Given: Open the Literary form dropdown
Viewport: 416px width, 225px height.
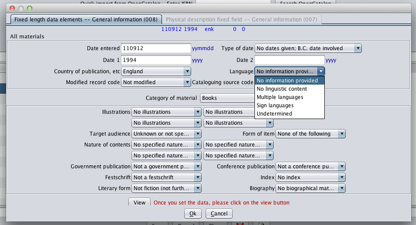Looking at the screenshot, I should tap(166, 188).
